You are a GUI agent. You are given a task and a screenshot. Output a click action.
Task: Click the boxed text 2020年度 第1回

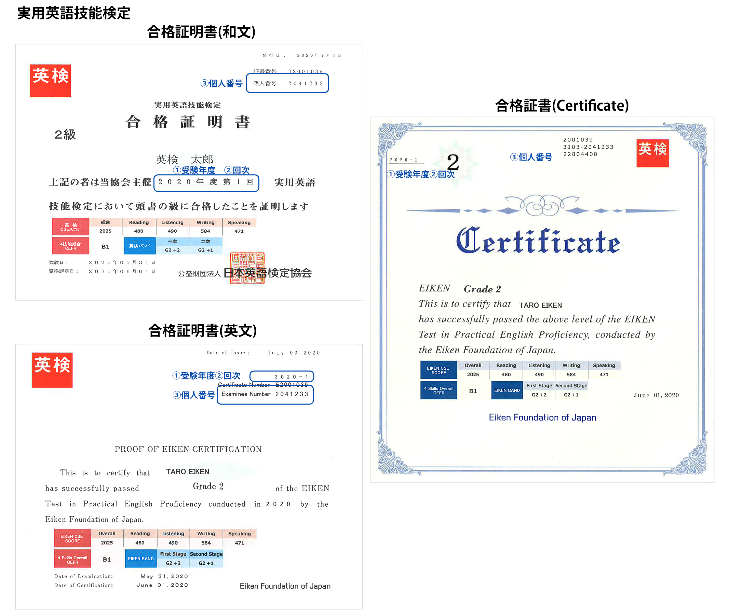206,182
